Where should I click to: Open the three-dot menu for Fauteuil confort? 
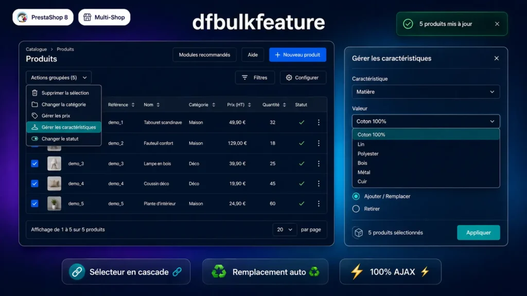click(319, 143)
